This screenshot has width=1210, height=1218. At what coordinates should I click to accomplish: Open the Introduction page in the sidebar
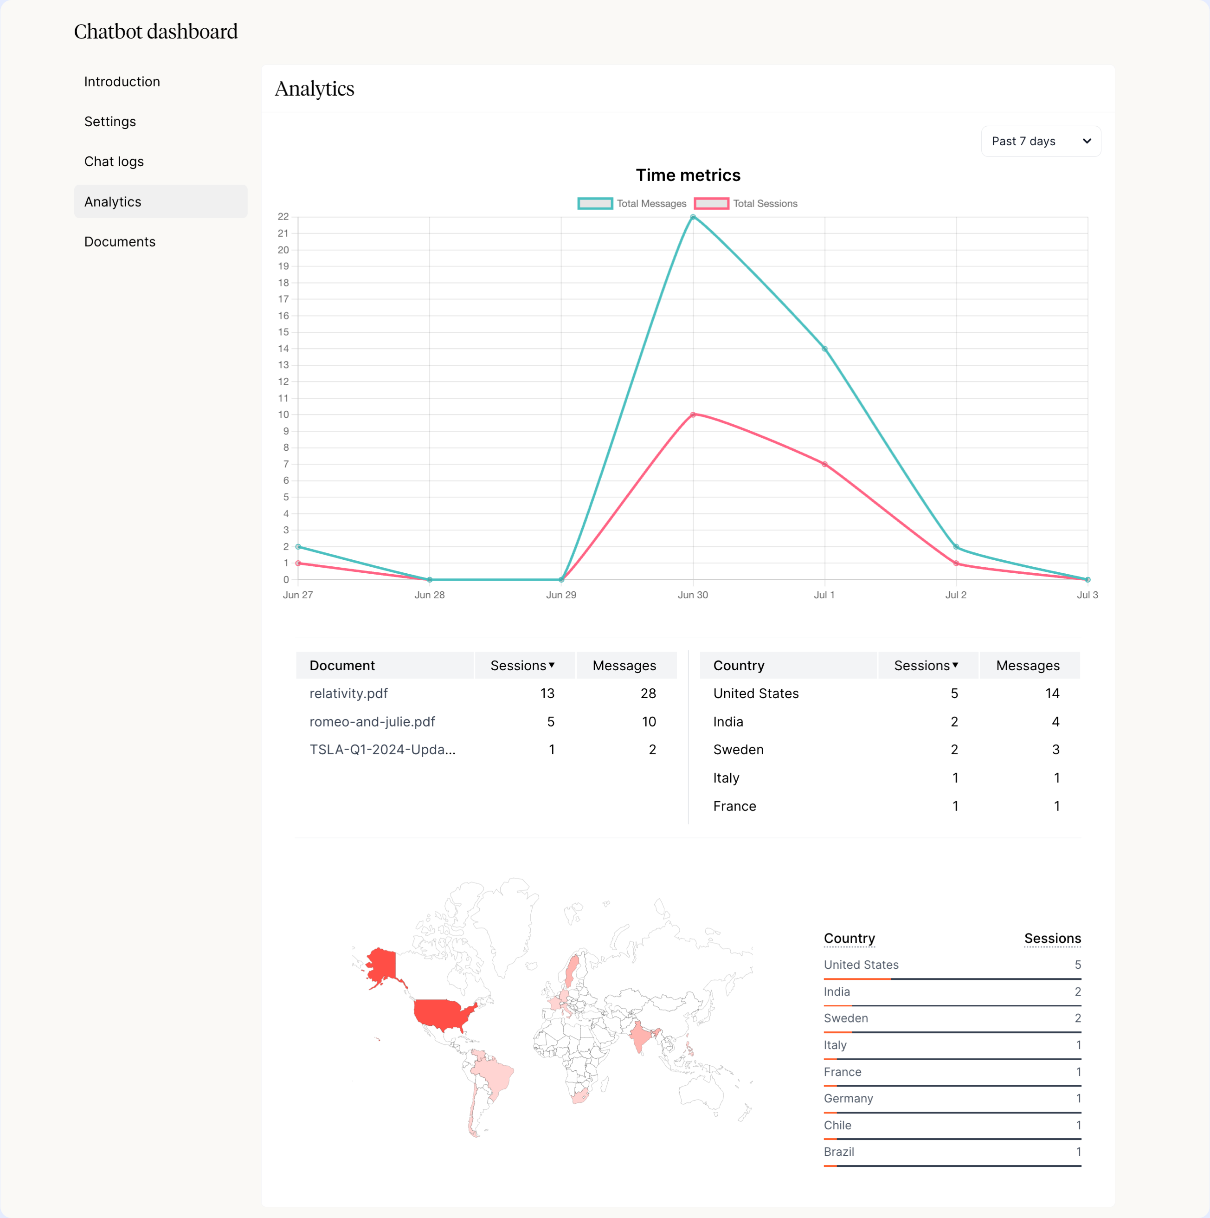click(x=122, y=82)
